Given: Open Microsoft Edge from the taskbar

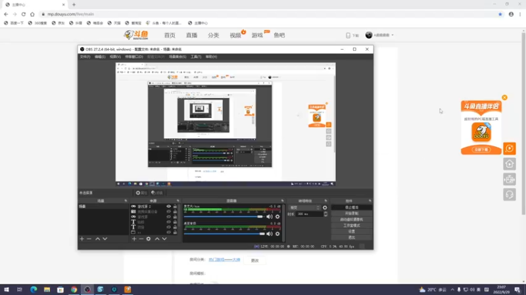Looking at the screenshot, I should pos(34,290).
